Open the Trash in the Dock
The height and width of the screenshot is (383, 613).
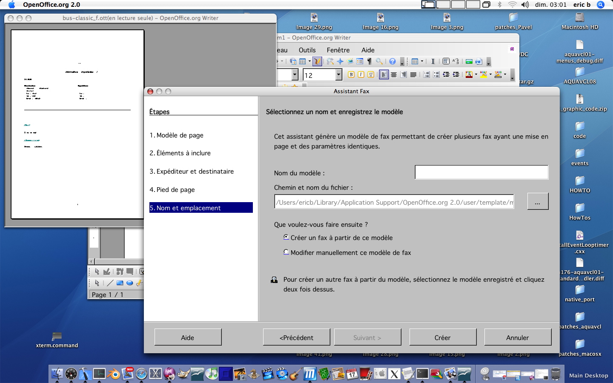tap(556, 374)
